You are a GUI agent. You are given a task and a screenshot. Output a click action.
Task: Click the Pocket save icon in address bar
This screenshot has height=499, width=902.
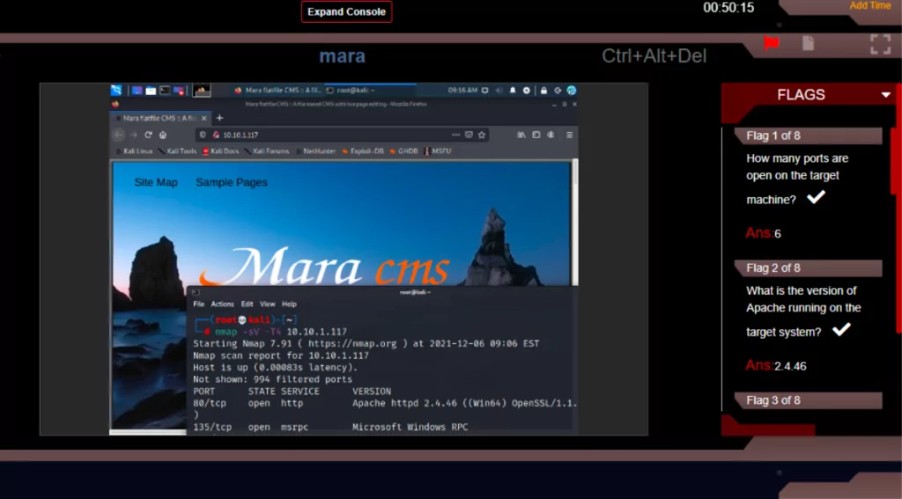pos(469,135)
